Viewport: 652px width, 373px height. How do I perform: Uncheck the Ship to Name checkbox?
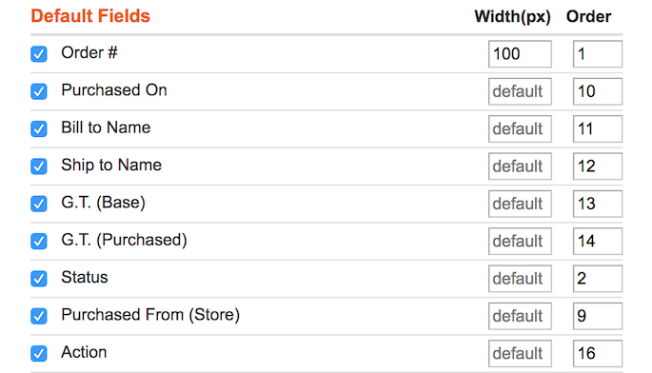39,167
